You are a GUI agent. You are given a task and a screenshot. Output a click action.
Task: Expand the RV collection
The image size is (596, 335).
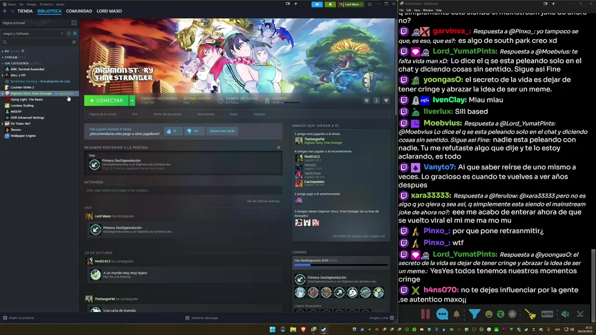tap(2, 51)
